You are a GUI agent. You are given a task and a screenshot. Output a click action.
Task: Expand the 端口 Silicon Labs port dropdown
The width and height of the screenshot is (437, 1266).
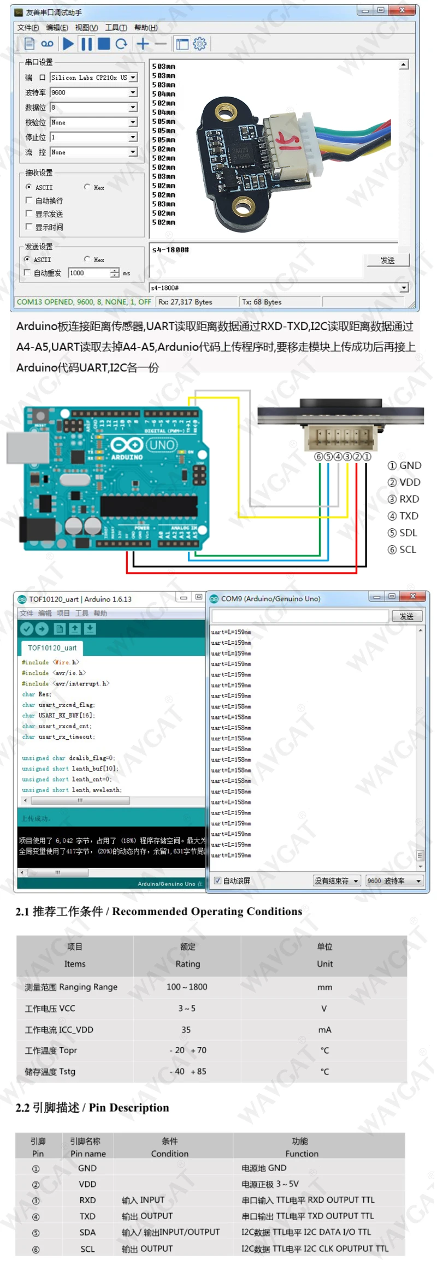[133, 78]
